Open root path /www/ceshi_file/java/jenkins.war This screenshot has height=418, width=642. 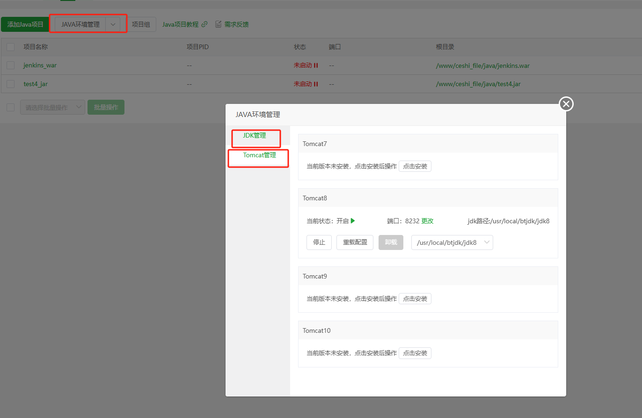click(x=483, y=66)
